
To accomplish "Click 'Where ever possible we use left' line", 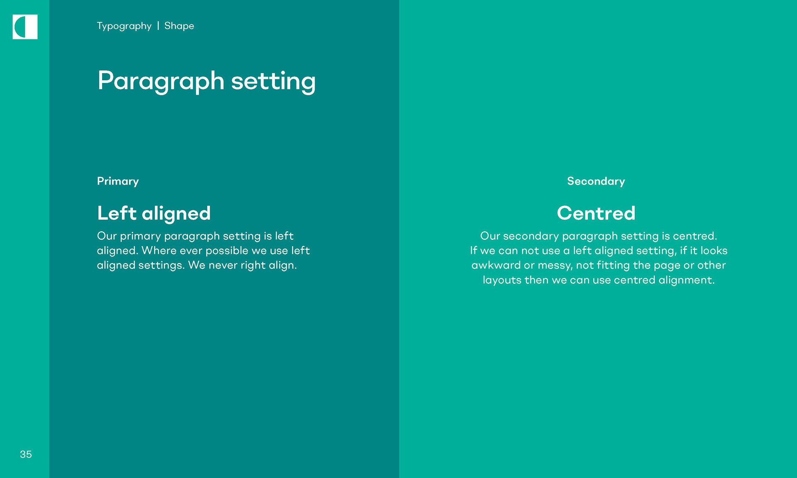I will 226,251.
